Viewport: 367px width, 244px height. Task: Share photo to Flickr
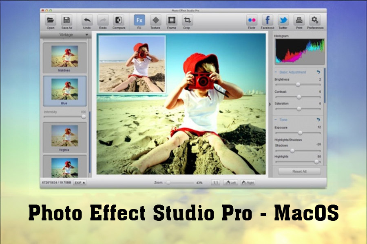pos(252,20)
